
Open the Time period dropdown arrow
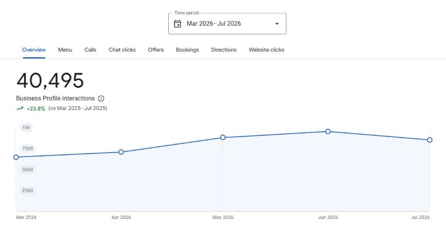(277, 24)
